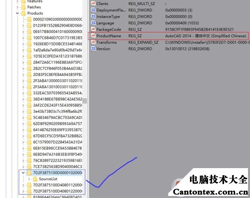Screen dimensions: 250x198
Task: Click folder icon of key 1af2a8da7e60d0b429d7e6
Action: pos(29,50)
